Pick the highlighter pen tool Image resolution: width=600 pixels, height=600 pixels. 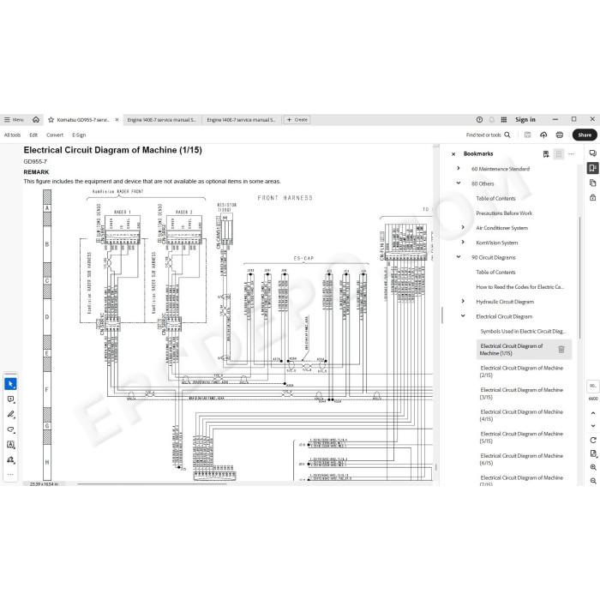[x=10, y=414]
